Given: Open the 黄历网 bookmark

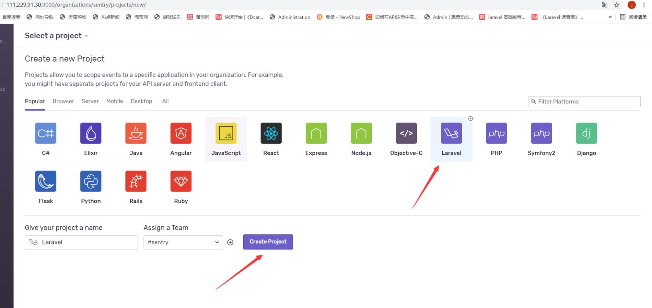Looking at the screenshot, I should tap(198, 17).
